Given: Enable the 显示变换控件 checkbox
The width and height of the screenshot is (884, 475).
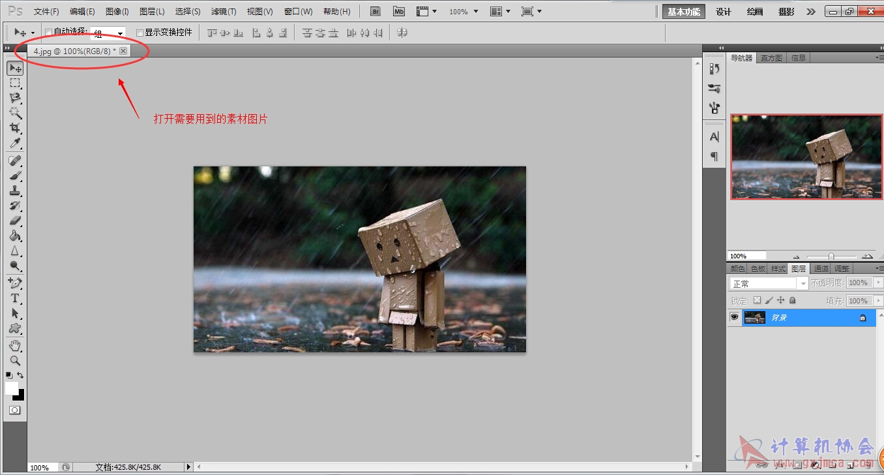Looking at the screenshot, I should 140,32.
